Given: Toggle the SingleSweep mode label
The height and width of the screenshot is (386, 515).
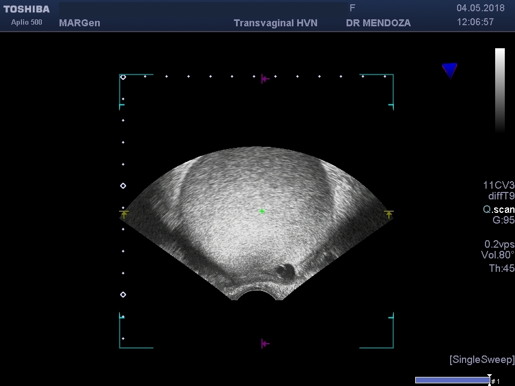Looking at the screenshot, I should 482,360.
